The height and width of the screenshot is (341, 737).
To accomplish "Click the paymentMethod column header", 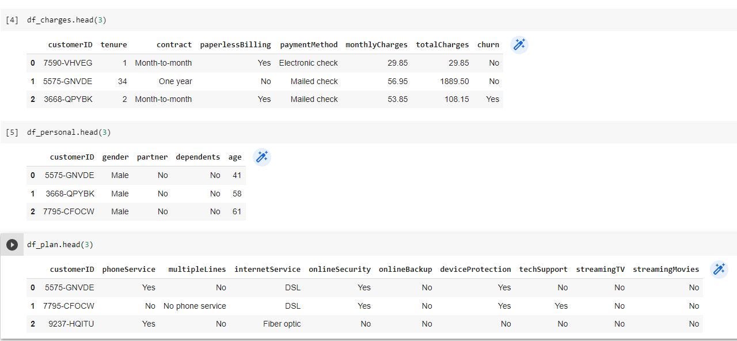I will 309,45.
